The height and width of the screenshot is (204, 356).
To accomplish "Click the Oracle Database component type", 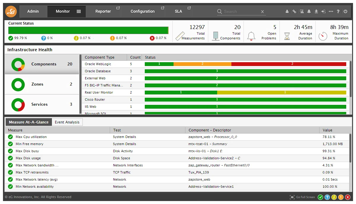I will click(98, 71).
